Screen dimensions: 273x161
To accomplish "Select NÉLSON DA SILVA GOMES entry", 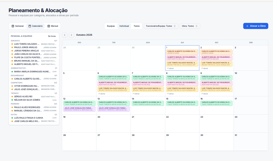I will [34, 100].
